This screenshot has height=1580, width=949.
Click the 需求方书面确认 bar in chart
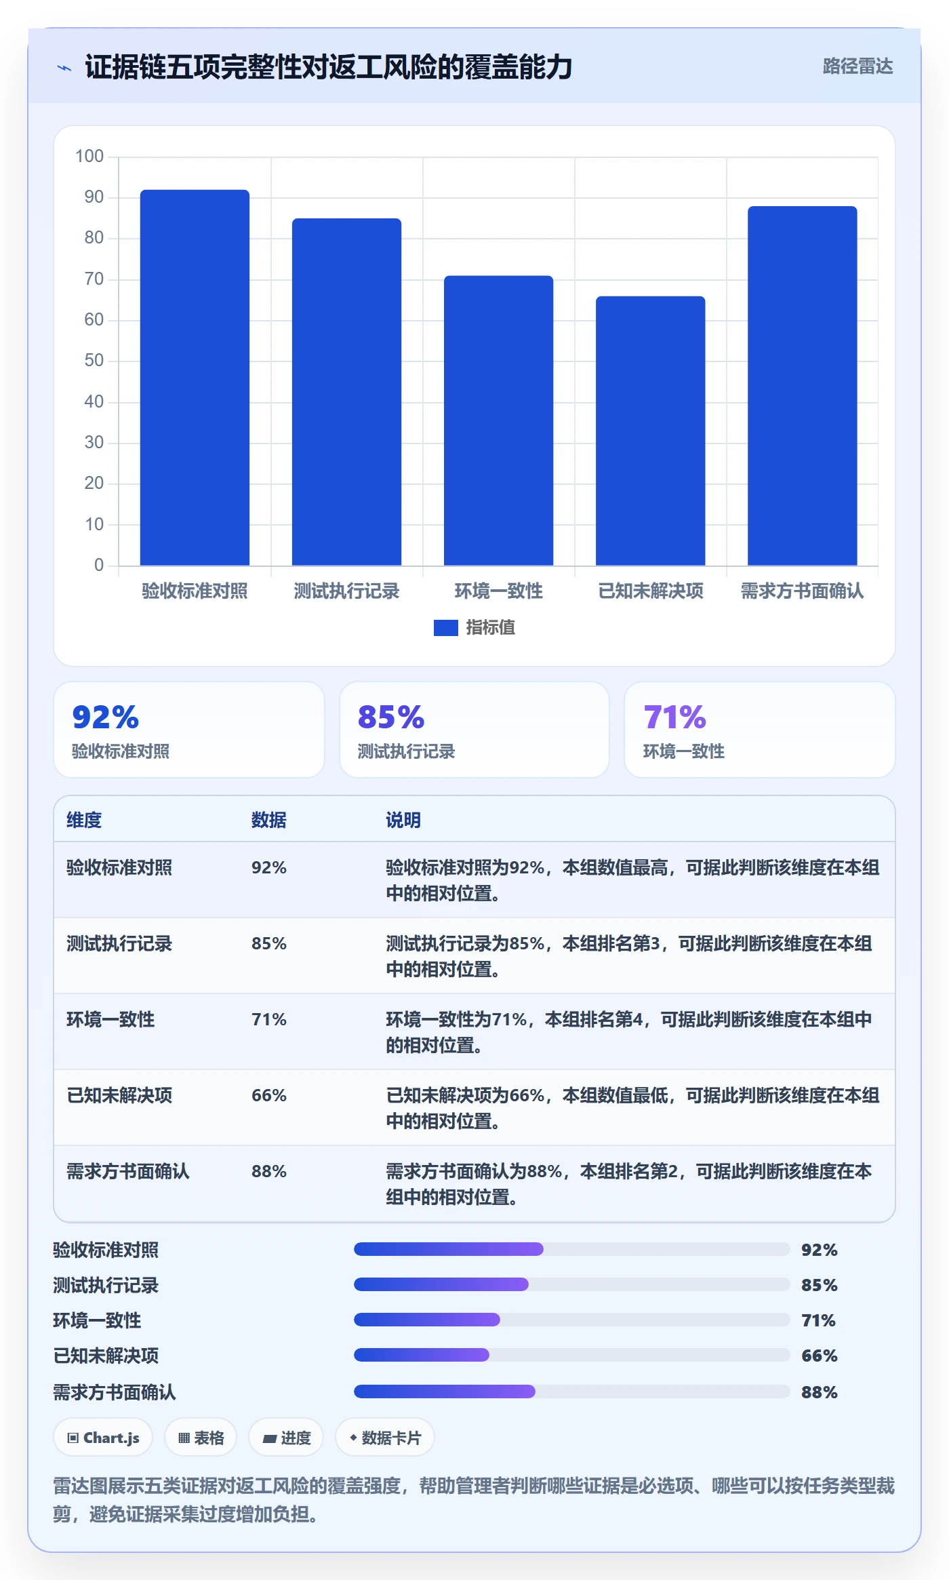[x=802, y=386]
